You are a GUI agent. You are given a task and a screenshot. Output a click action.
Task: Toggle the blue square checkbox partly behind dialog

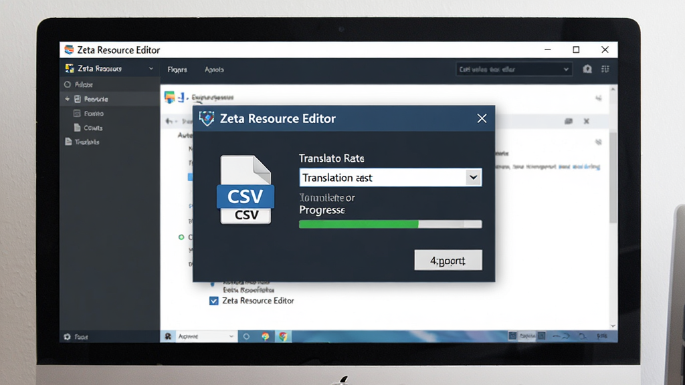tap(190, 176)
